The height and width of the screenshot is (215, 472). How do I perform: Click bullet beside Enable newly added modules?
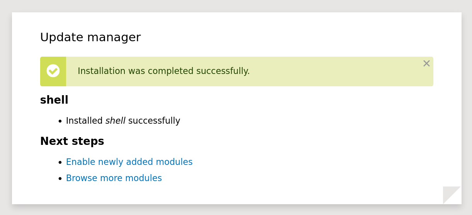(60, 163)
